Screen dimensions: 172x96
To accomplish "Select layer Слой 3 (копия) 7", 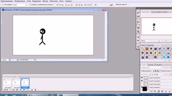I will point(155,87).
